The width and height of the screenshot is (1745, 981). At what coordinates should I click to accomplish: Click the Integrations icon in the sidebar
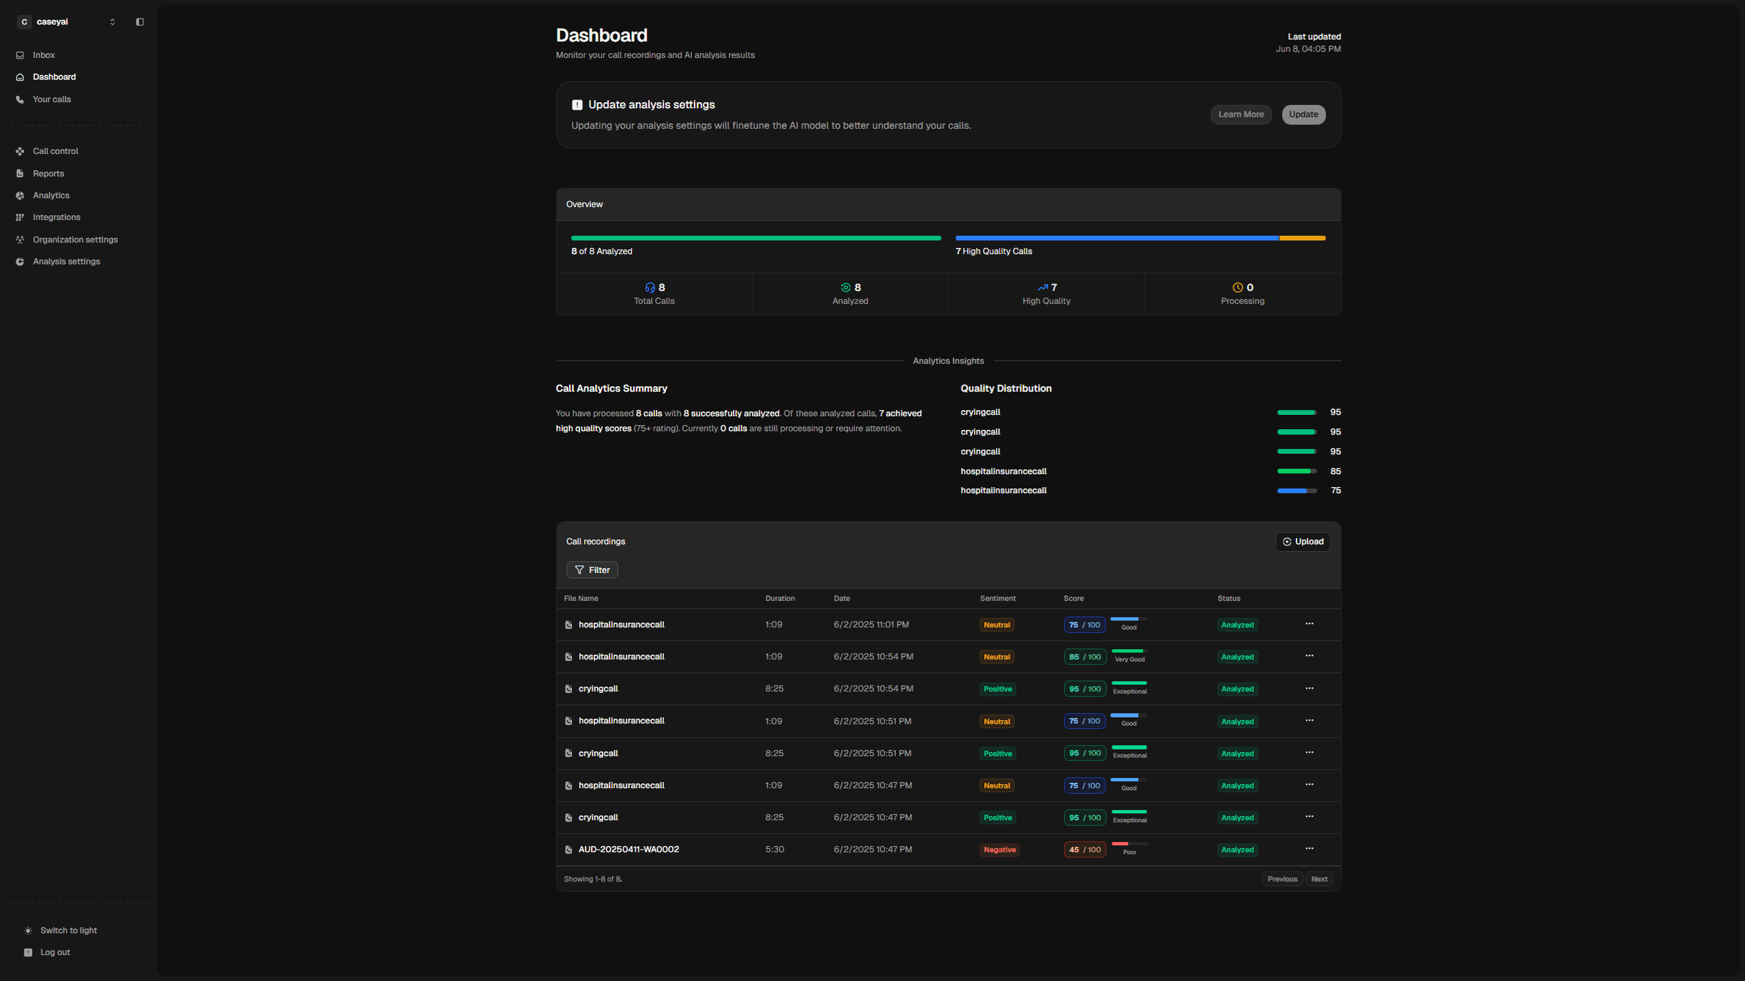(20, 217)
